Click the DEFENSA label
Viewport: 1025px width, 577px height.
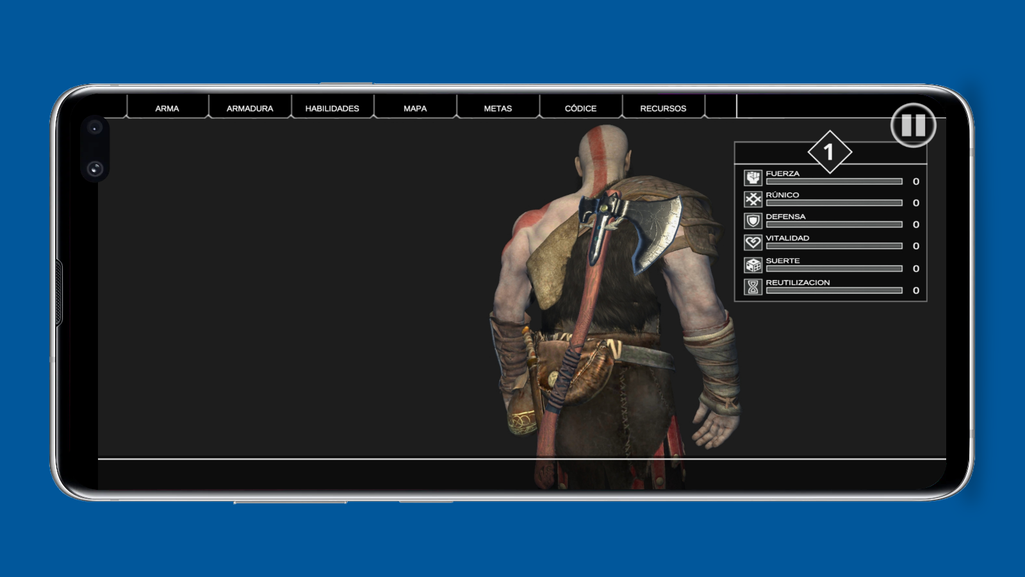point(785,217)
